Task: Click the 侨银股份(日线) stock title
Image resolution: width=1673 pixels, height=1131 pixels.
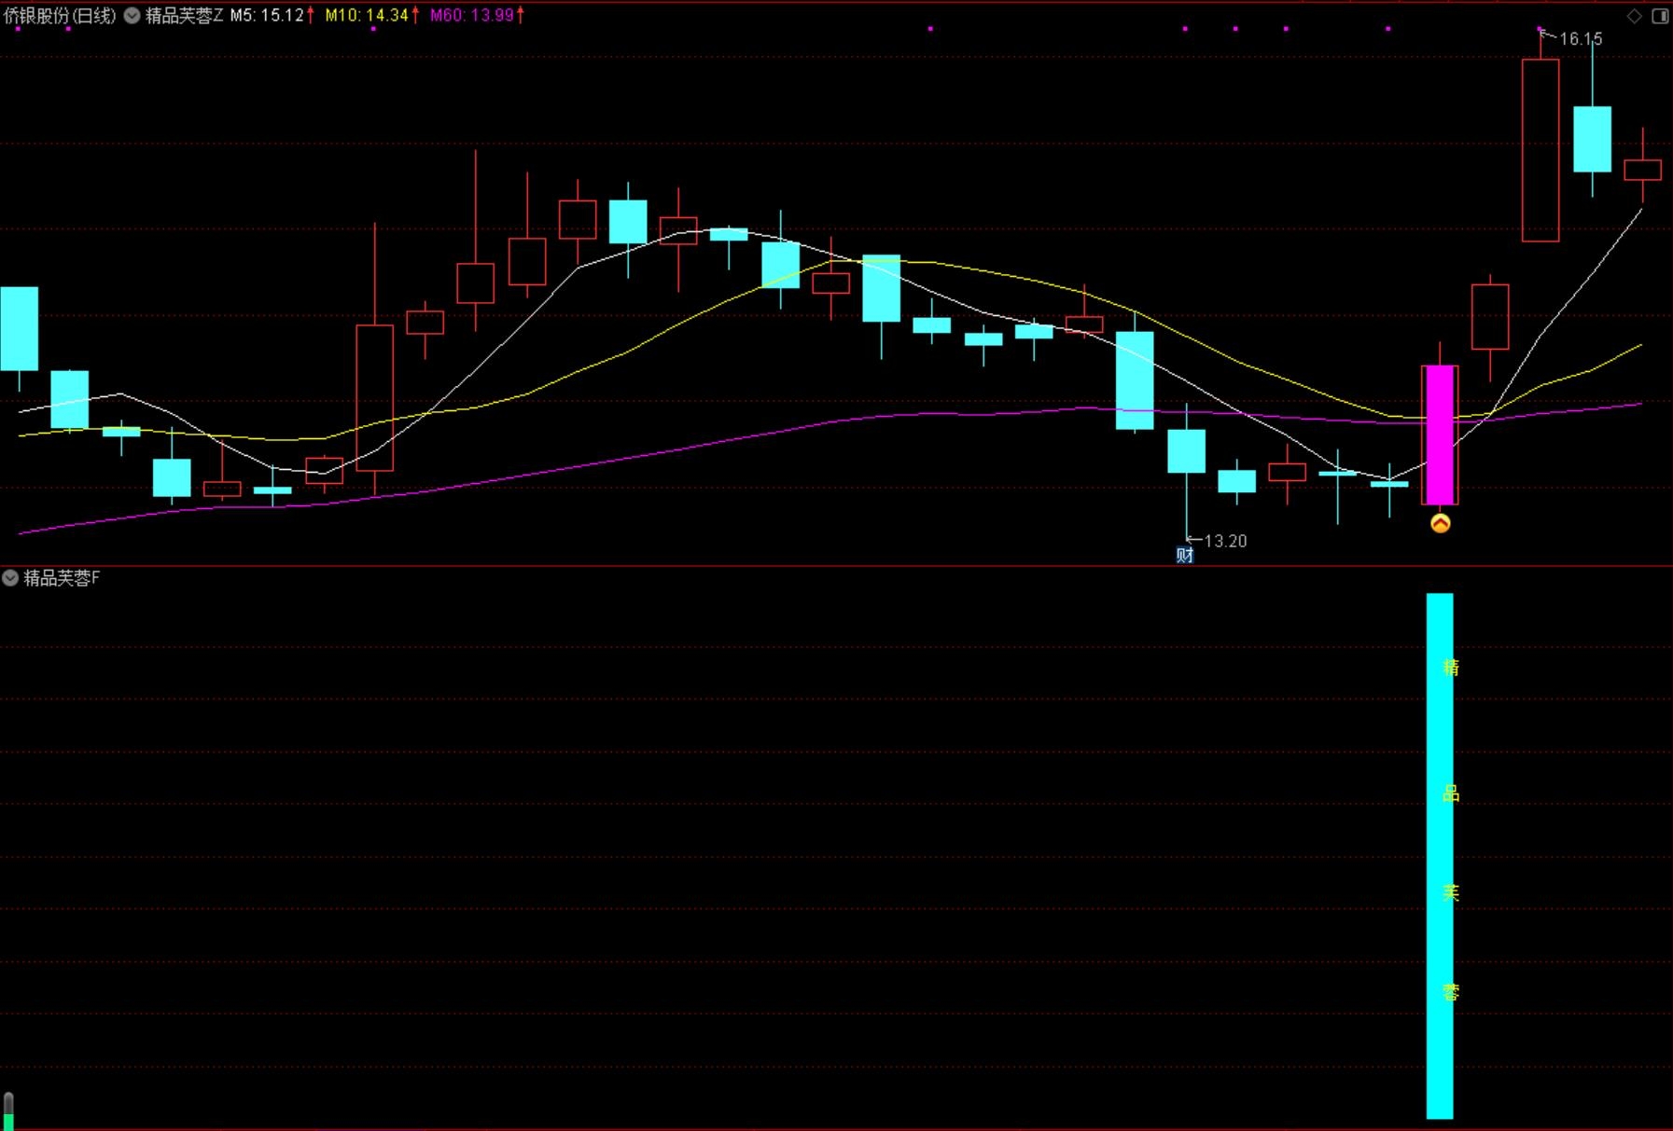Action: tap(60, 15)
